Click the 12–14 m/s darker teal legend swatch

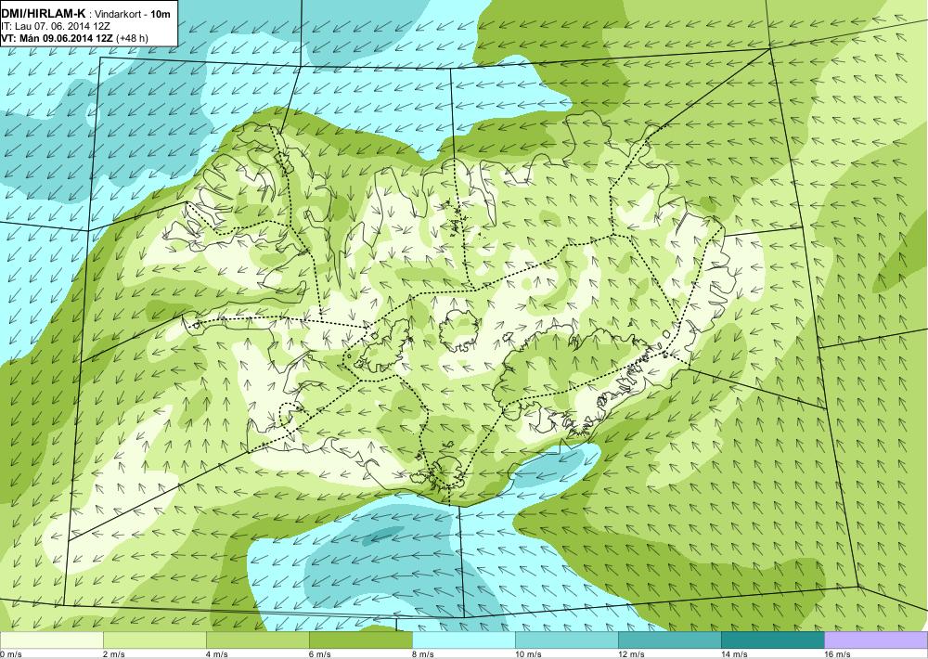coord(669,640)
